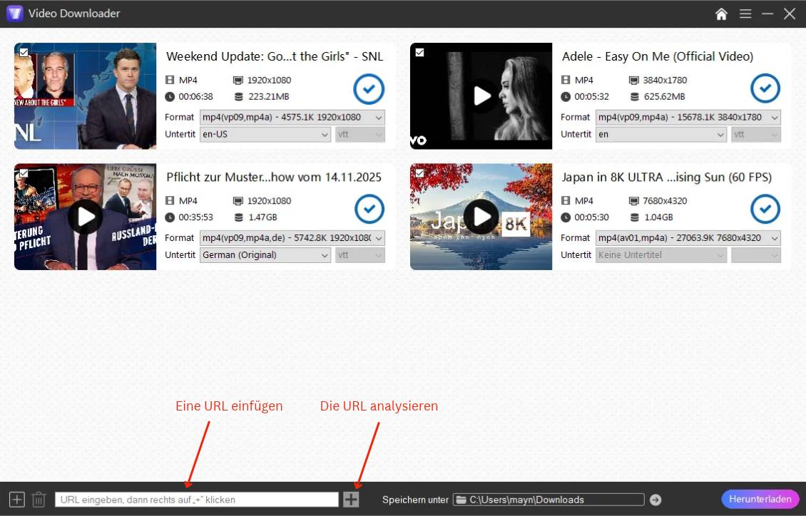The width and height of the screenshot is (806, 516).
Task: Open the empty subtitle format dropdown on Japan card
Action: (x=755, y=255)
